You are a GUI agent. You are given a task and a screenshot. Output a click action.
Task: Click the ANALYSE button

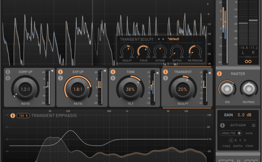(231, 133)
